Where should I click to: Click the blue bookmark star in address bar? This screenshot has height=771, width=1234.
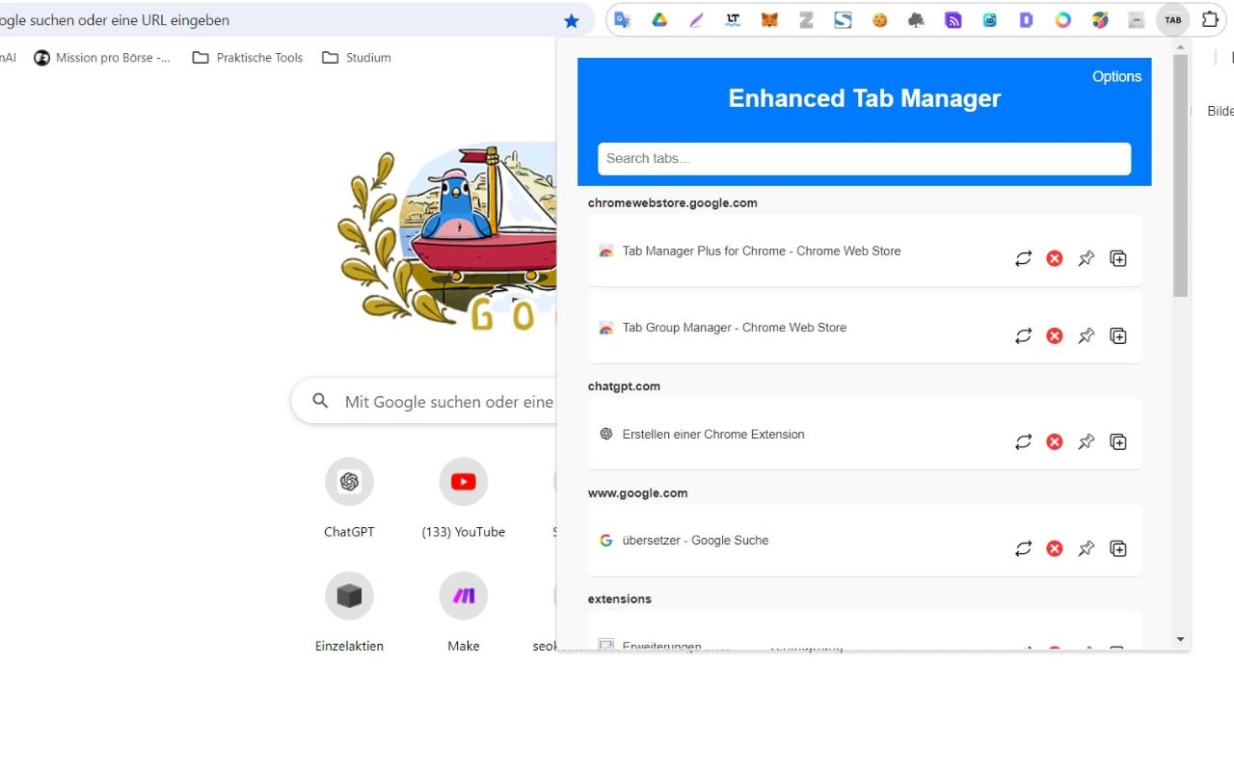(572, 20)
